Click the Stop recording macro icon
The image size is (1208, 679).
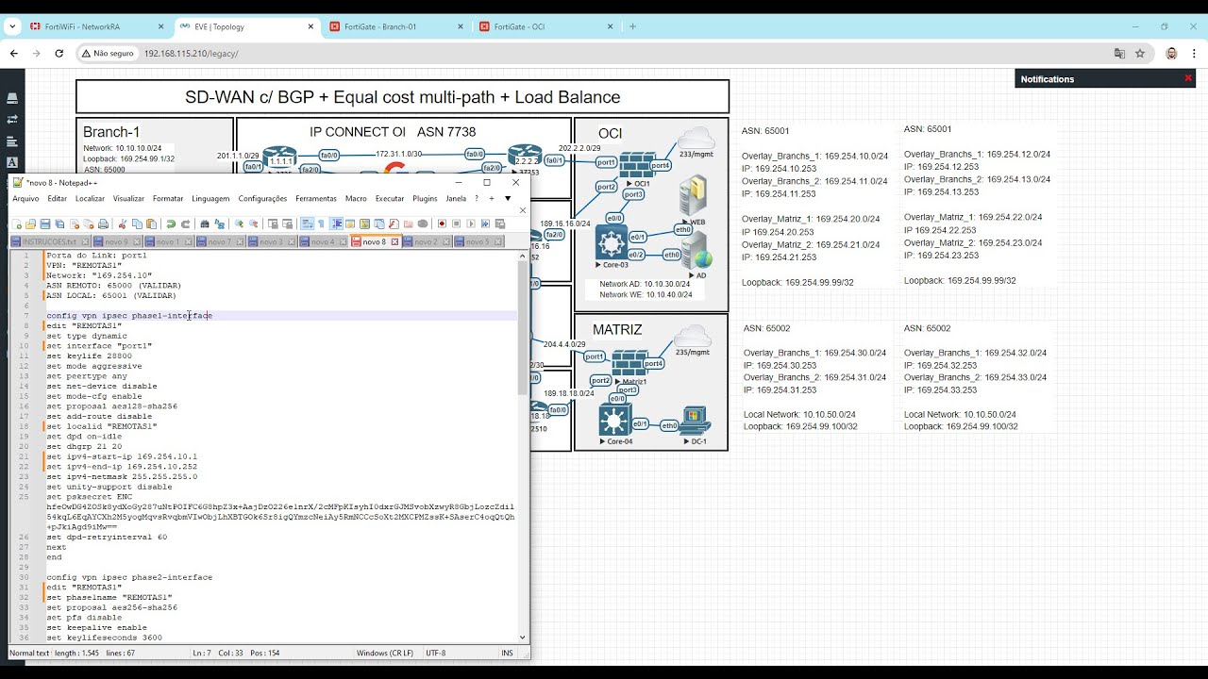(456, 224)
